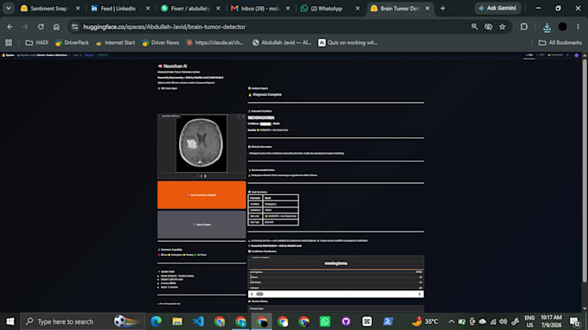Switch to the WhatsApp browser tab
The image size is (588, 330).
coord(326,9)
